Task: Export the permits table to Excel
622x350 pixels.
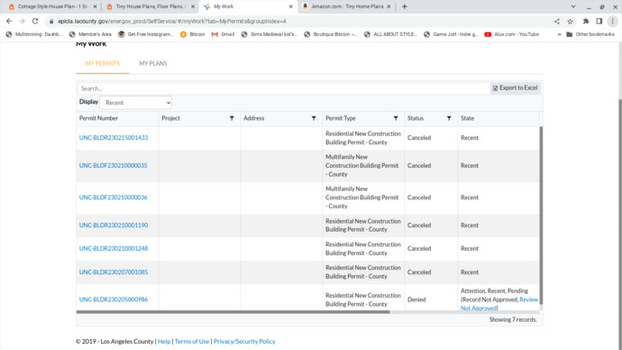Action: 516,87
